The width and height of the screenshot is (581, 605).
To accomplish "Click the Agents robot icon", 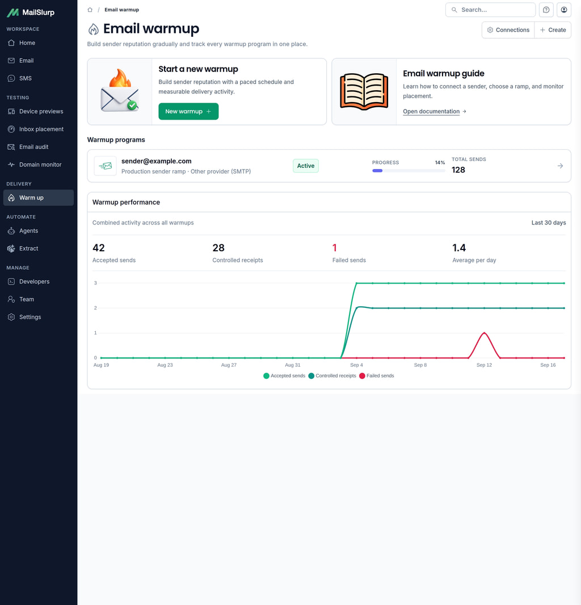I will point(11,231).
